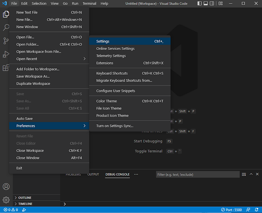Choose New File... menu entry
262x213 pixels.
49,20
